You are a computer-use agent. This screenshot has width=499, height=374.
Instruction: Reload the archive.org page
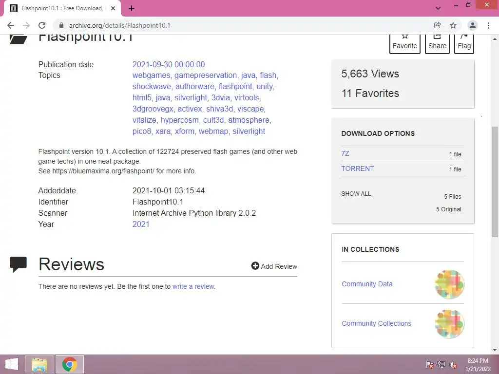coord(42,25)
